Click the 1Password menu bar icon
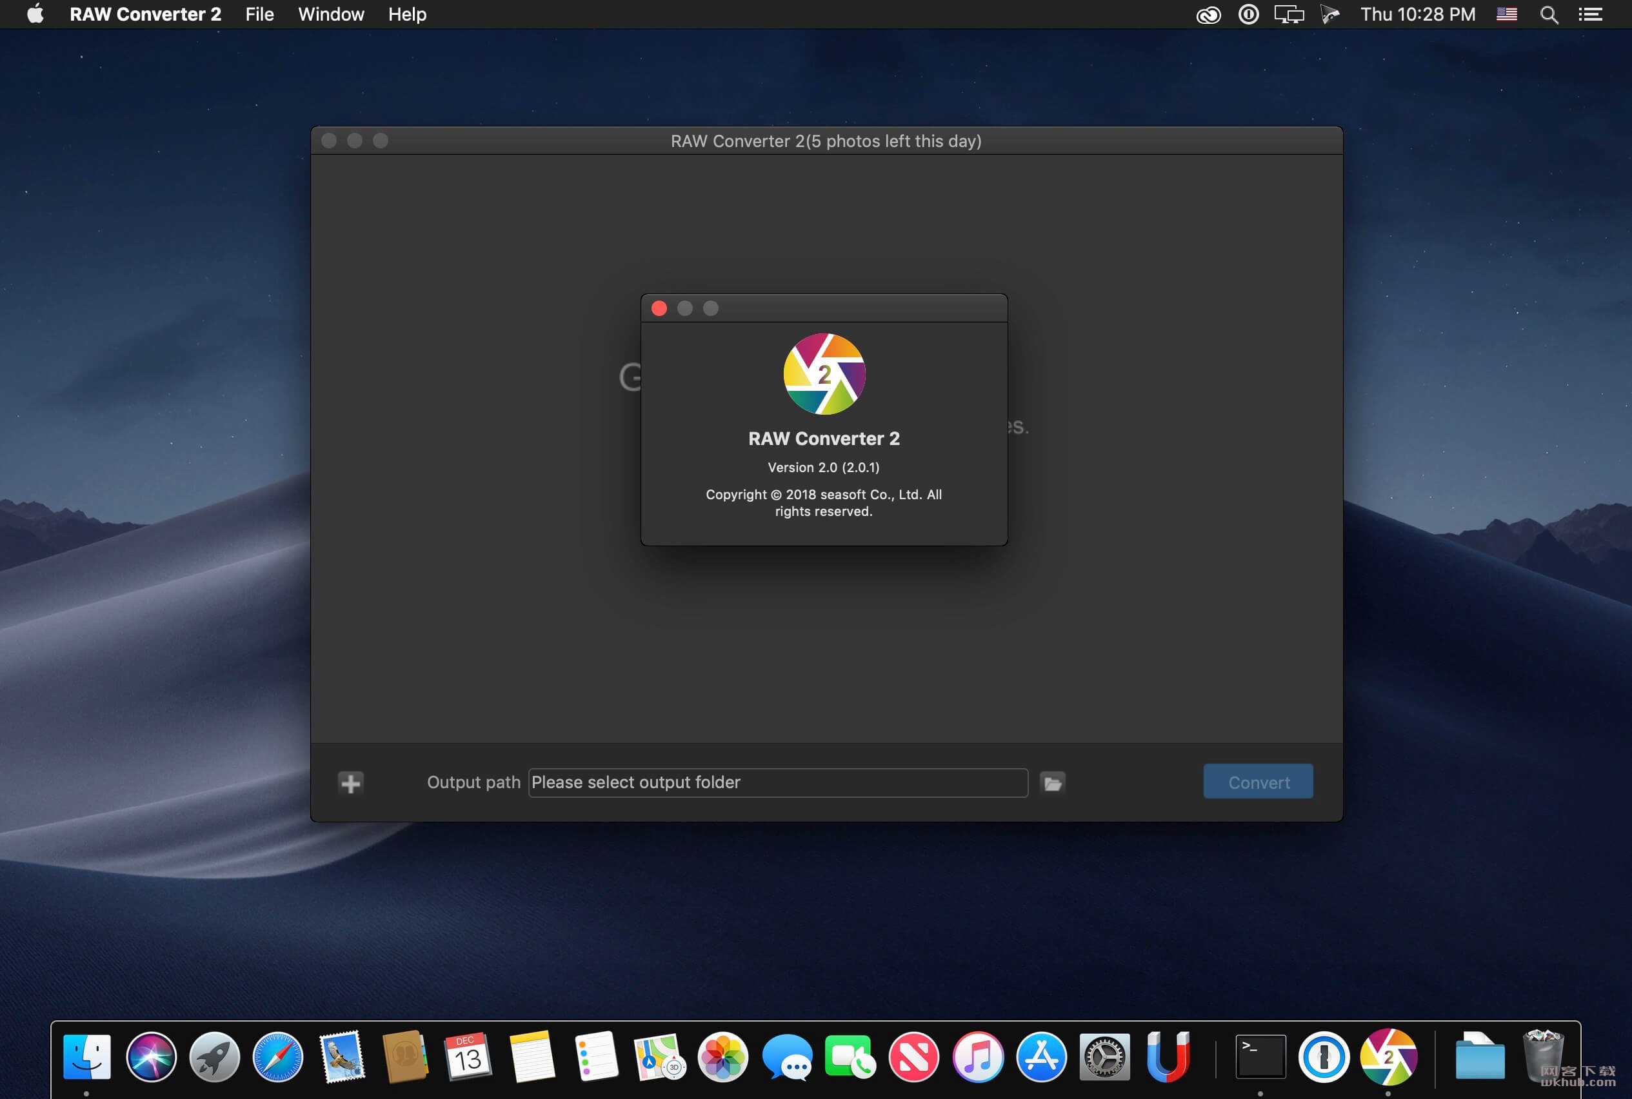1632x1099 pixels. coord(1249,14)
